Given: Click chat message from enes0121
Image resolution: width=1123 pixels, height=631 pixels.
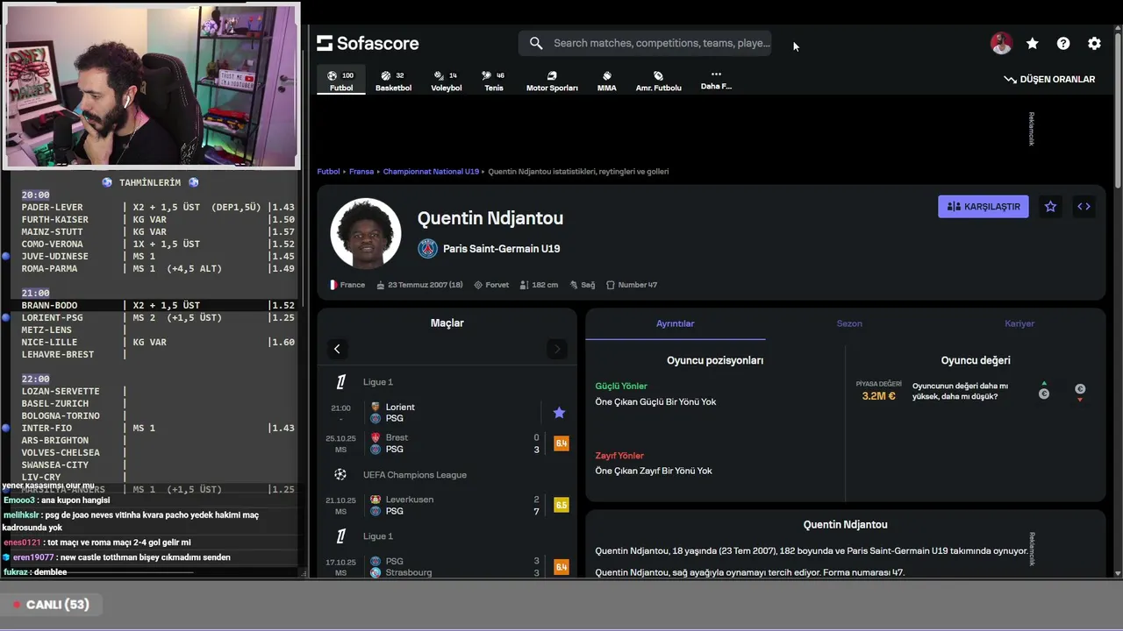Looking at the screenshot, I should point(97,542).
